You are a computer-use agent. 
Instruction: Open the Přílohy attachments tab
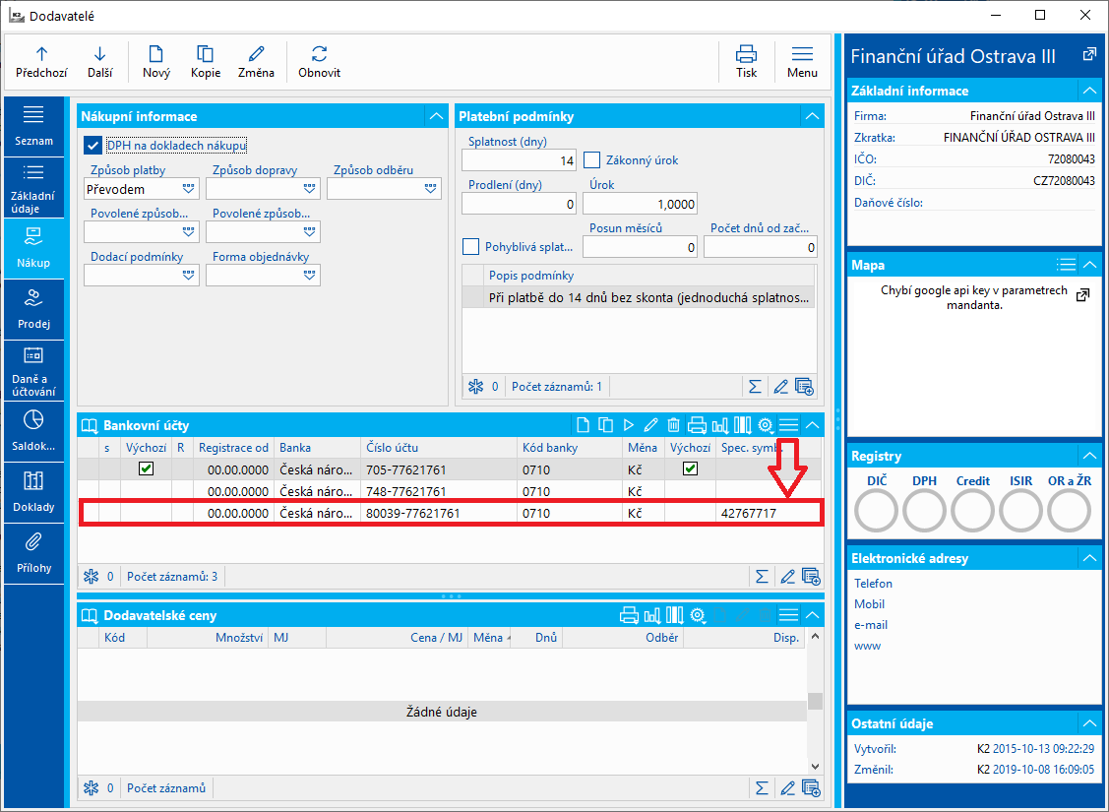coord(33,552)
